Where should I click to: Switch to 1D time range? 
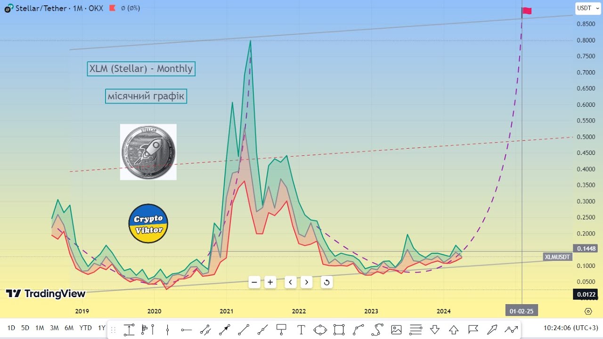tap(11, 328)
